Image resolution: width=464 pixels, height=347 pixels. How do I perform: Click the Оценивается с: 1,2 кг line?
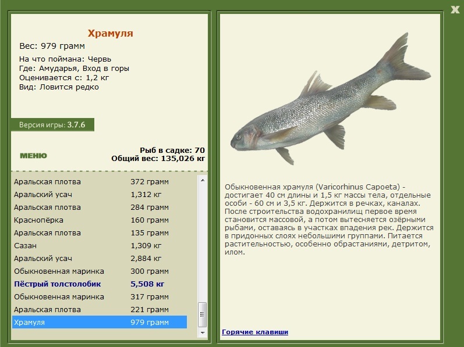click(x=64, y=78)
